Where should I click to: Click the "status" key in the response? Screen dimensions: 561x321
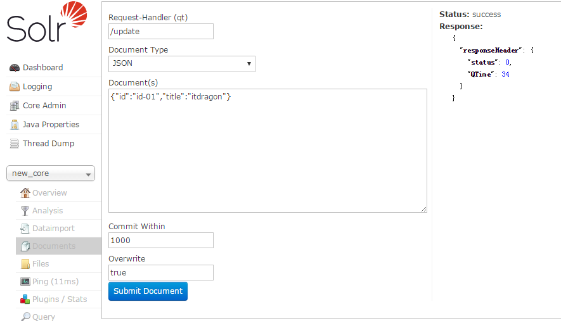tap(482, 62)
